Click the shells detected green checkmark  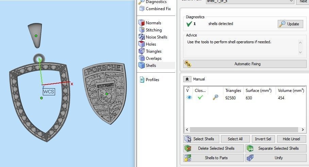(x=189, y=24)
